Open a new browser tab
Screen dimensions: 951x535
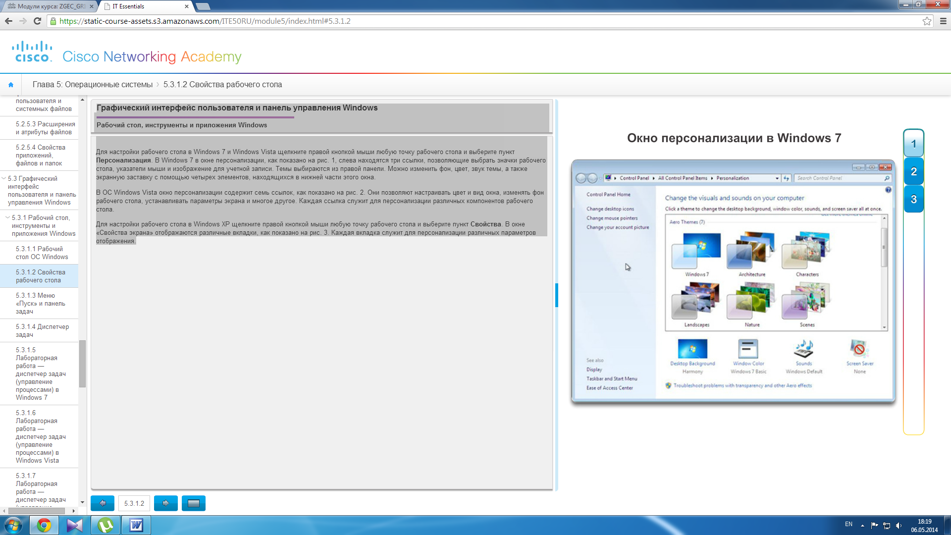coord(203,6)
